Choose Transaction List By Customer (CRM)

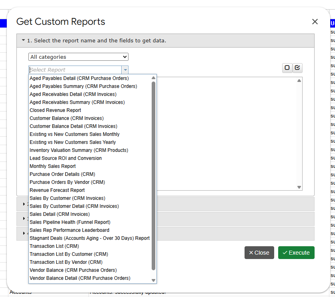69,254
